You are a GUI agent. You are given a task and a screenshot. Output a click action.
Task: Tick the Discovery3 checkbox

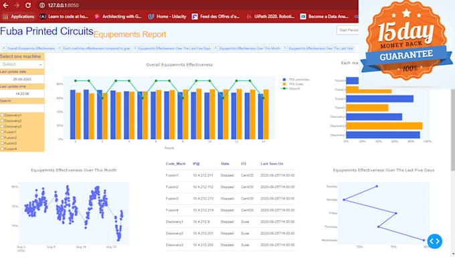tap(2, 126)
